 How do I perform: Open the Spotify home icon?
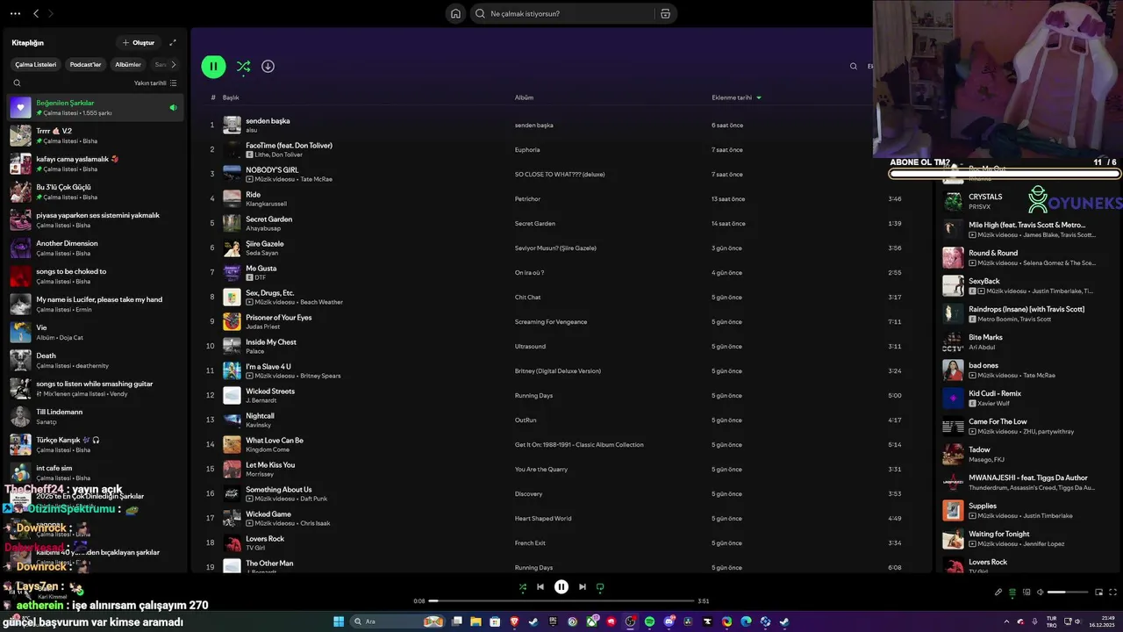[x=455, y=13]
